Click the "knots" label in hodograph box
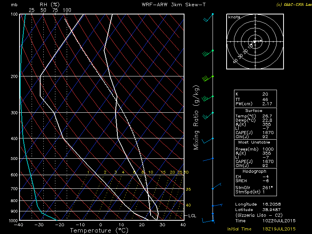This screenshot has height=234, width=312. 234,17
